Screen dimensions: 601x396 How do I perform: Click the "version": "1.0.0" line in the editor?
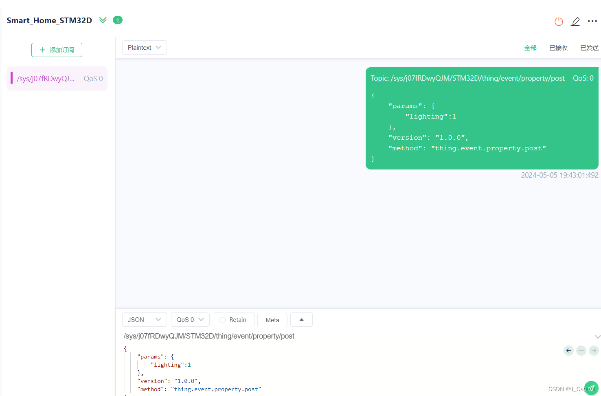click(x=169, y=381)
